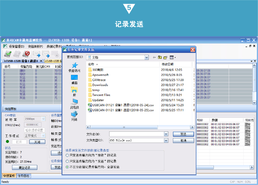
Task: Click the 修改日期 column header
Action: (167, 64)
